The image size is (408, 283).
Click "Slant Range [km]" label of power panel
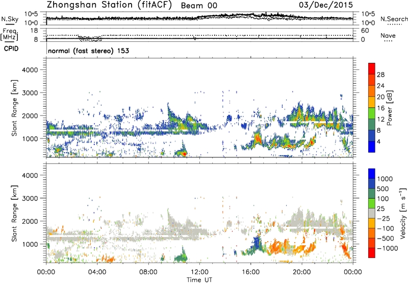[x=14, y=108]
